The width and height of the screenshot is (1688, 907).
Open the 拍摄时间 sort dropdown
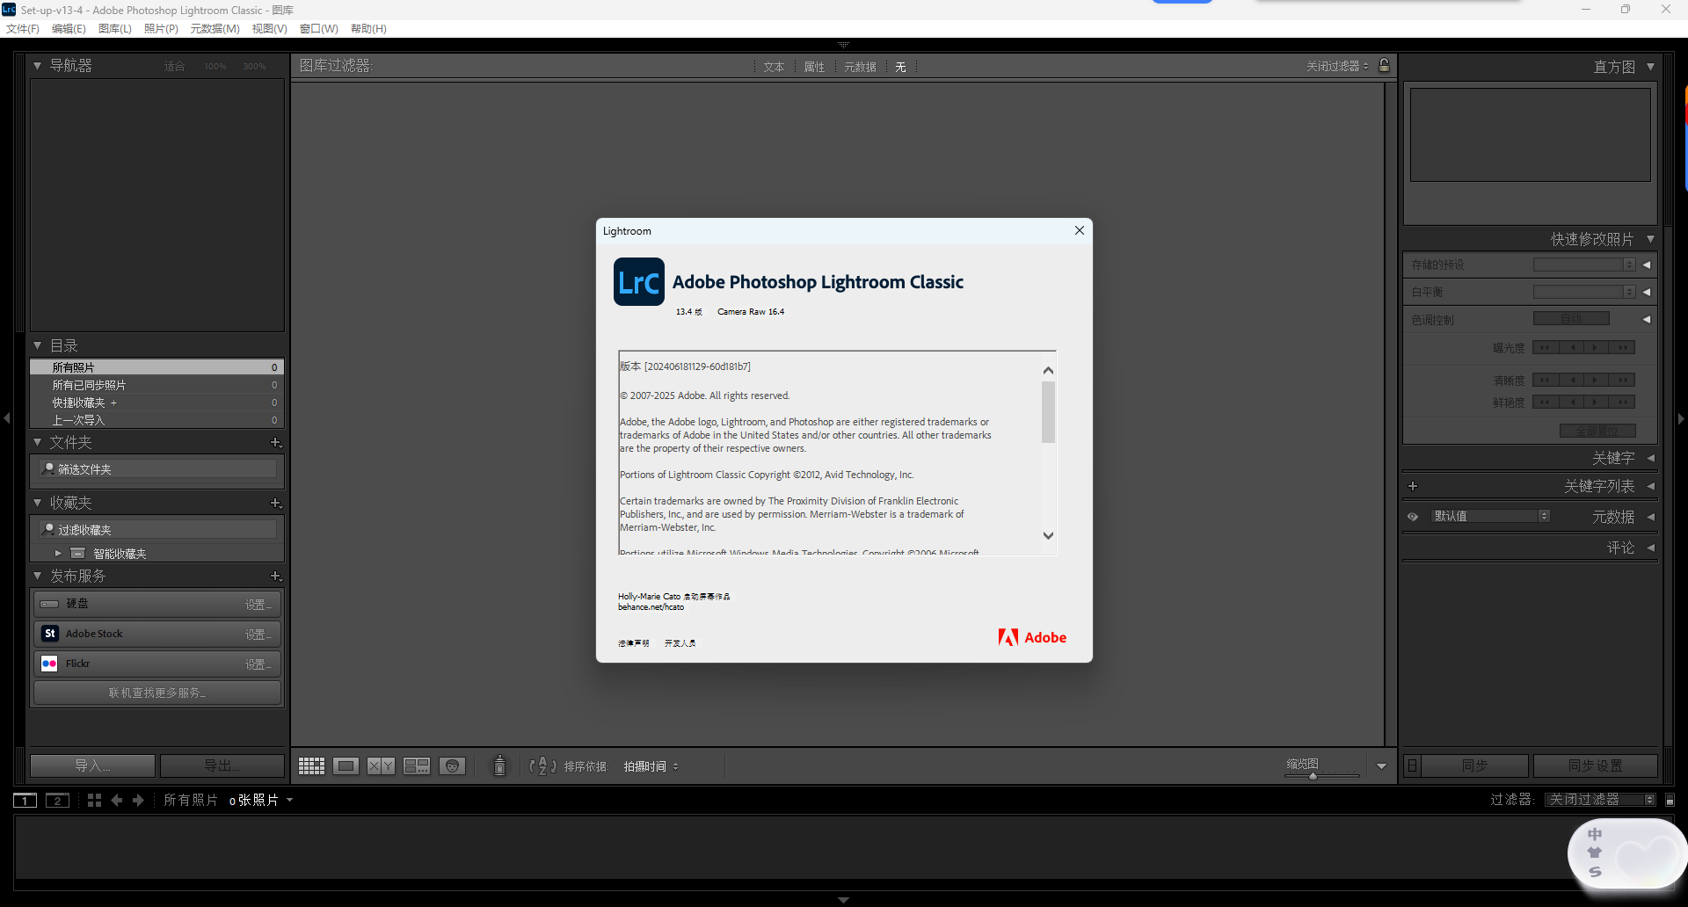tap(651, 766)
